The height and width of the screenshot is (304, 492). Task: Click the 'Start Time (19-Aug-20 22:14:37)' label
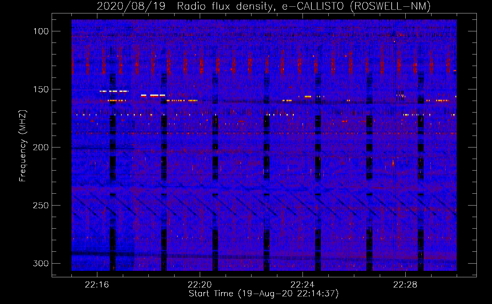(x=264, y=294)
